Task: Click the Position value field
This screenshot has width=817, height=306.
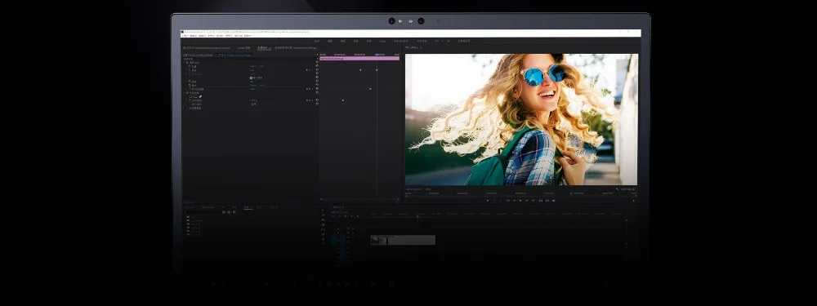Action: point(257,66)
